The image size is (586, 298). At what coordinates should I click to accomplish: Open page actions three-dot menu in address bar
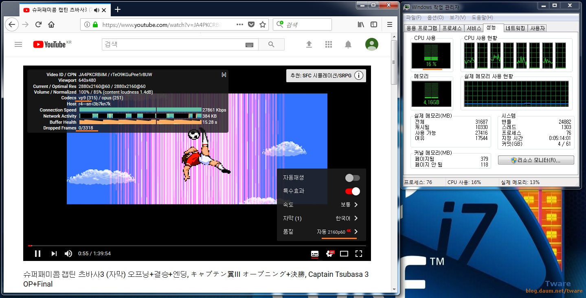[x=240, y=24]
